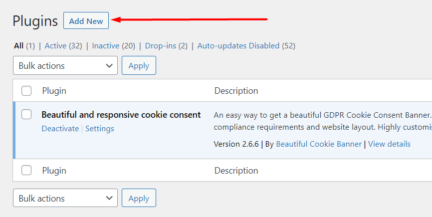Toggle the select-all checkbox in table header
Viewport: 432px width, 217px height.
(x=26, y=91)
